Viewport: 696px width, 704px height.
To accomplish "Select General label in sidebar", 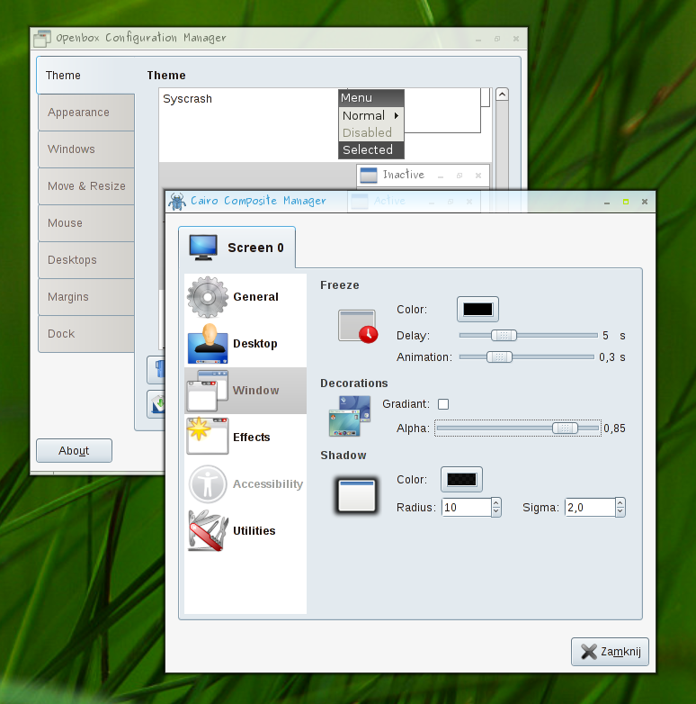I will pos(255,297).
